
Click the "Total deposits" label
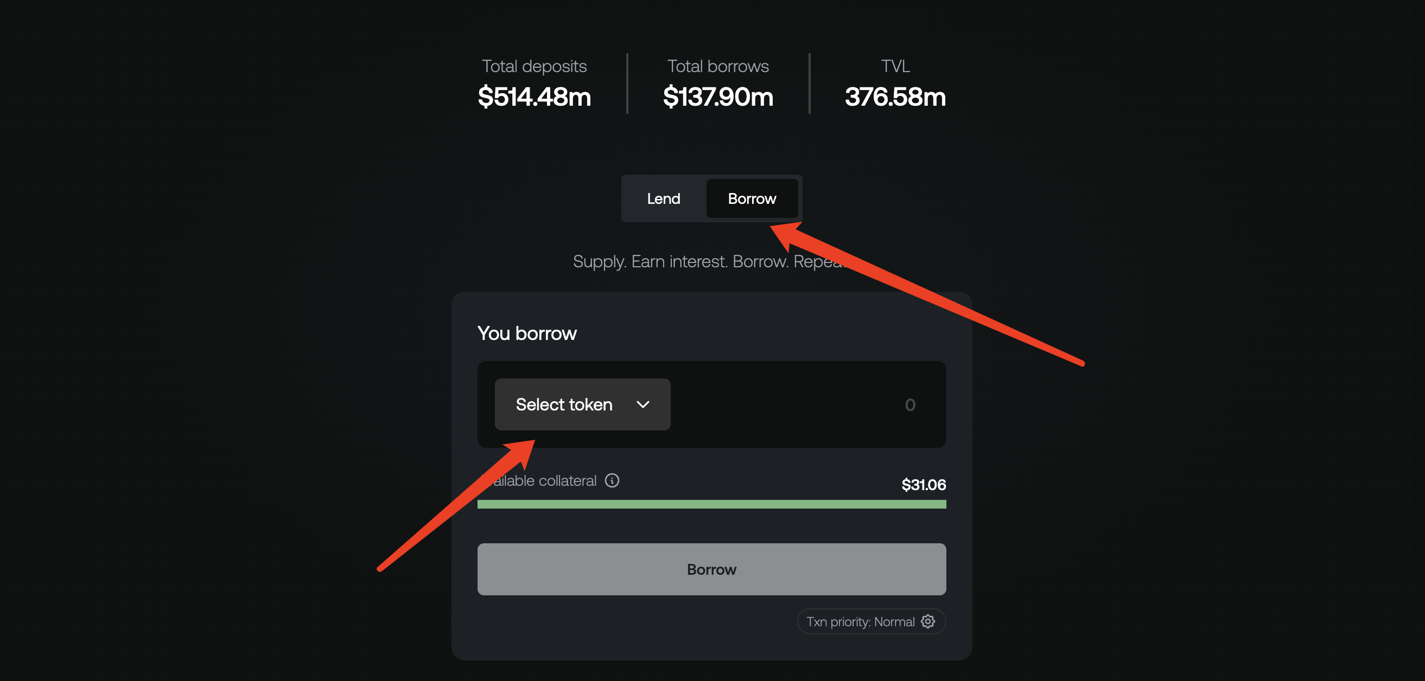[535, 66]
